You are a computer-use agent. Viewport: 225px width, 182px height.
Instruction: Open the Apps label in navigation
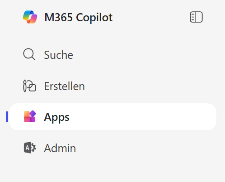point(56,117)
